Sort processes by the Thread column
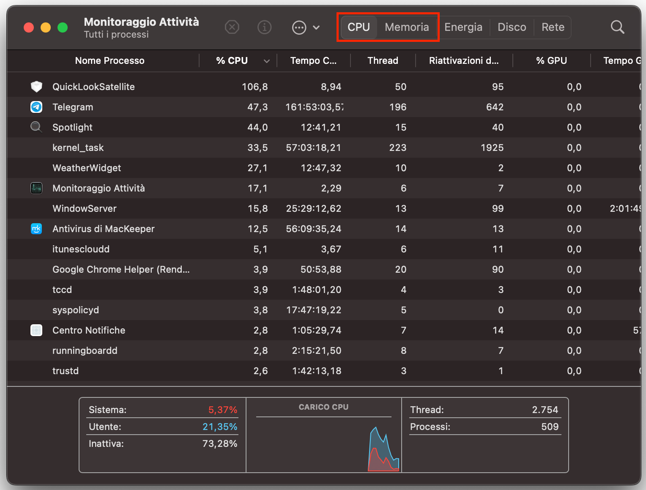Viewport: 646px width, 490px height. [383, 60]
